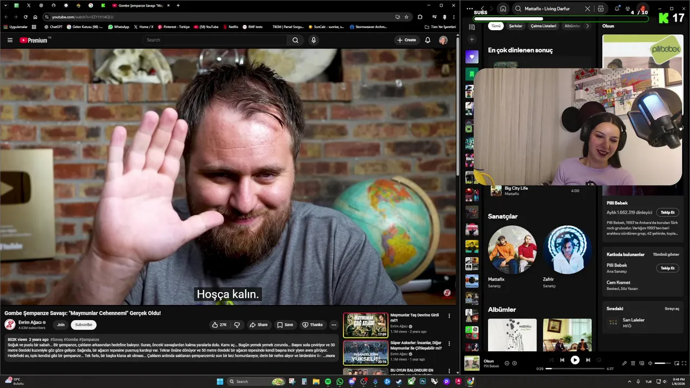Viewport: 690px width, 388px height.
Task: Hide Olsun with the minus circle icon
Action: pos(507,363)
